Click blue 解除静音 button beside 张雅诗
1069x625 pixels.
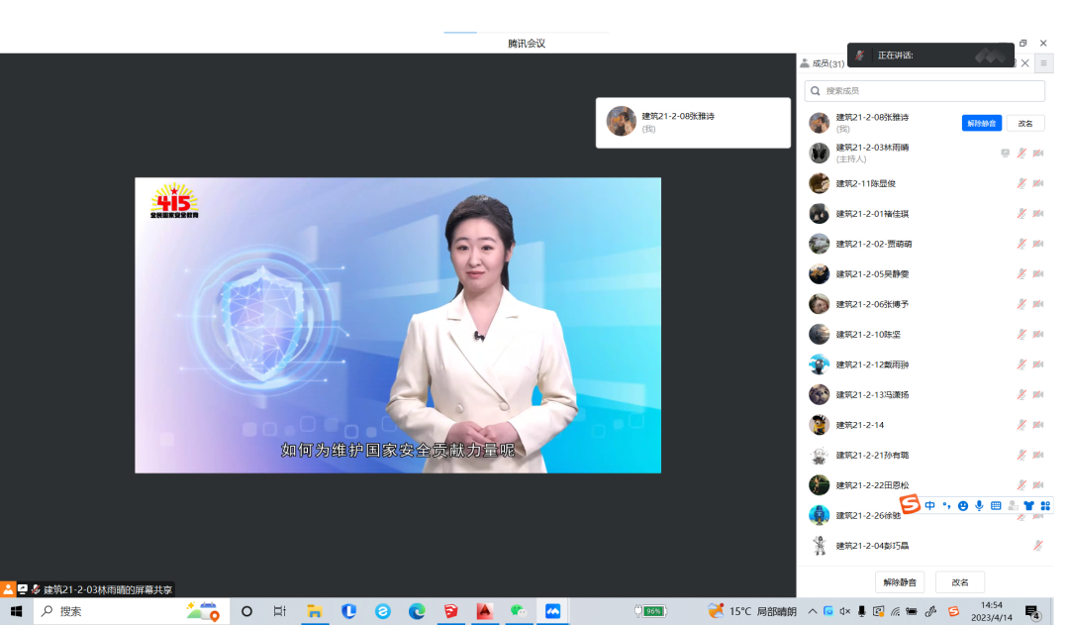click(981, 124)
